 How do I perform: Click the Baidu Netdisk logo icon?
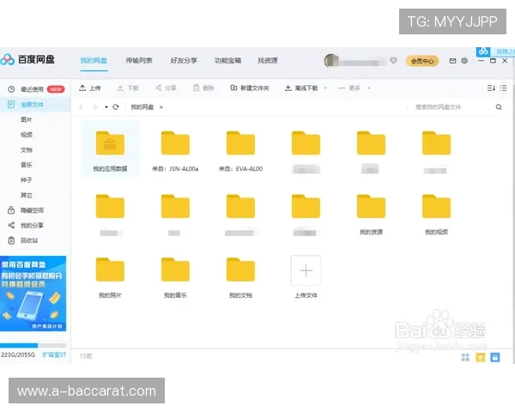coord(8,59)
